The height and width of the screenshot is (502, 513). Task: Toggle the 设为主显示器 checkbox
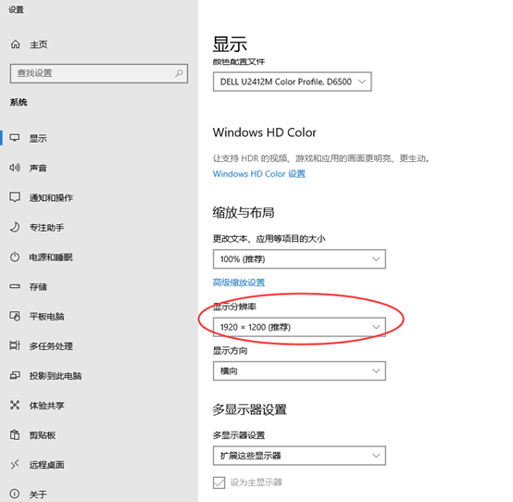point(219,483)
